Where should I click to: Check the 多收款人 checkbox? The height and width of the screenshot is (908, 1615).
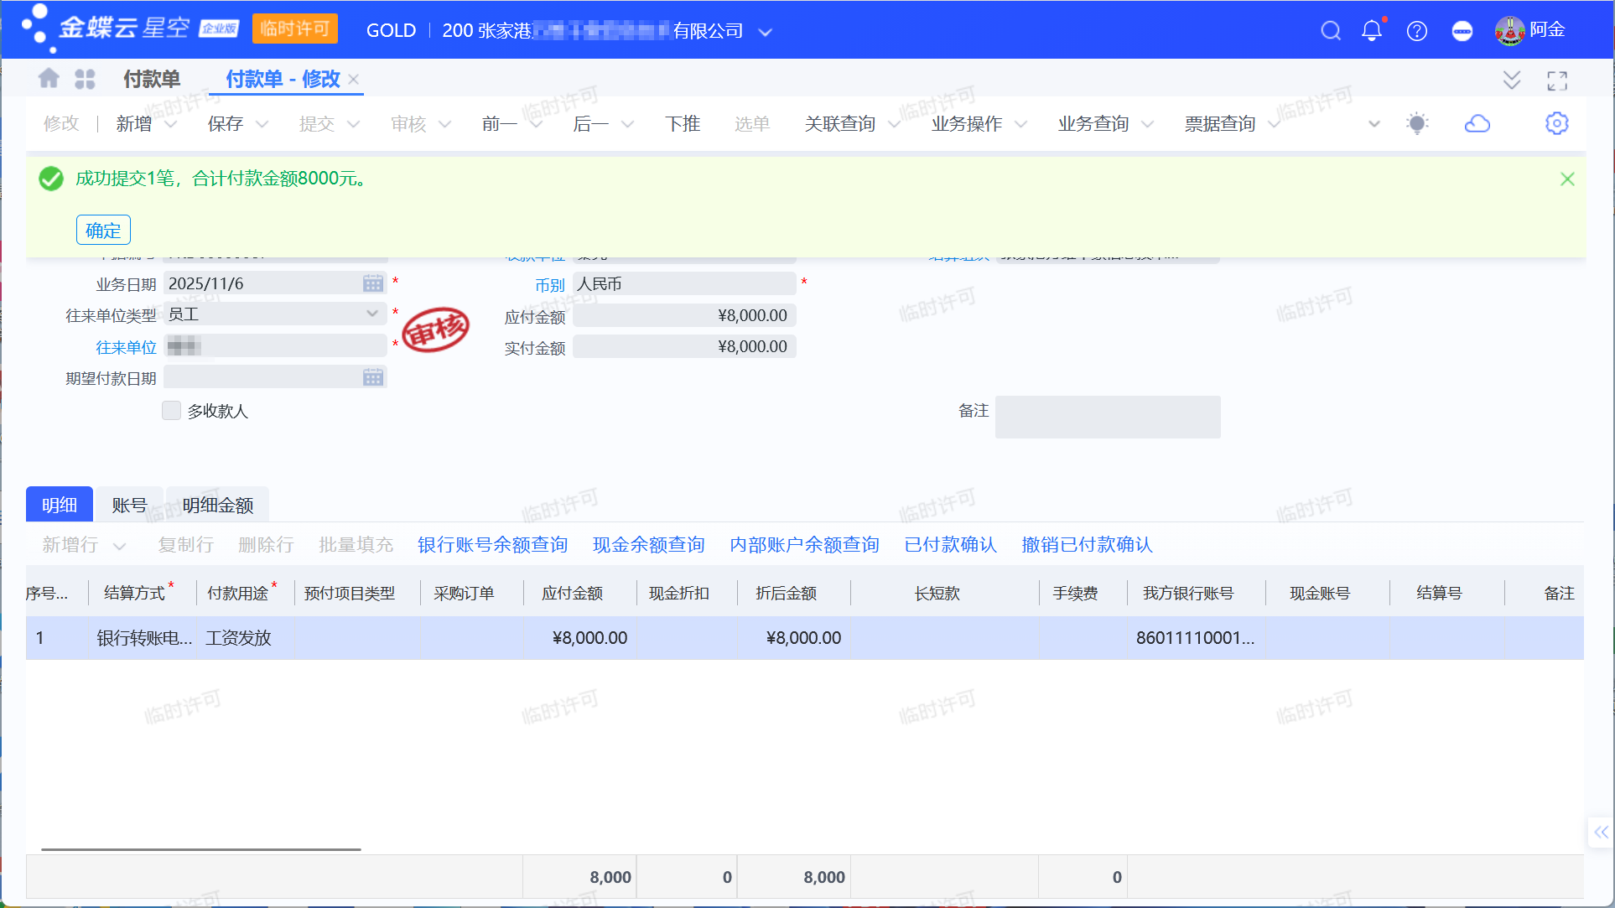pos(172,411)
